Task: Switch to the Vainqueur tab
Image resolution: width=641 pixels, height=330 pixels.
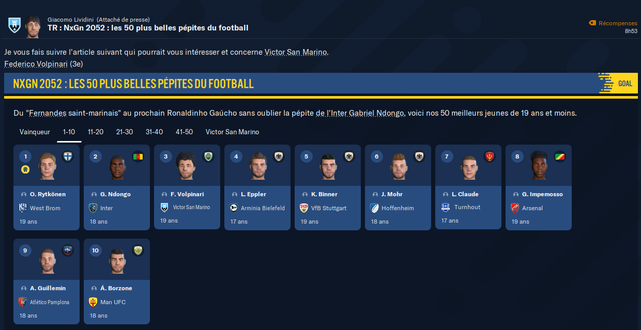Action: tap(35, 132)
